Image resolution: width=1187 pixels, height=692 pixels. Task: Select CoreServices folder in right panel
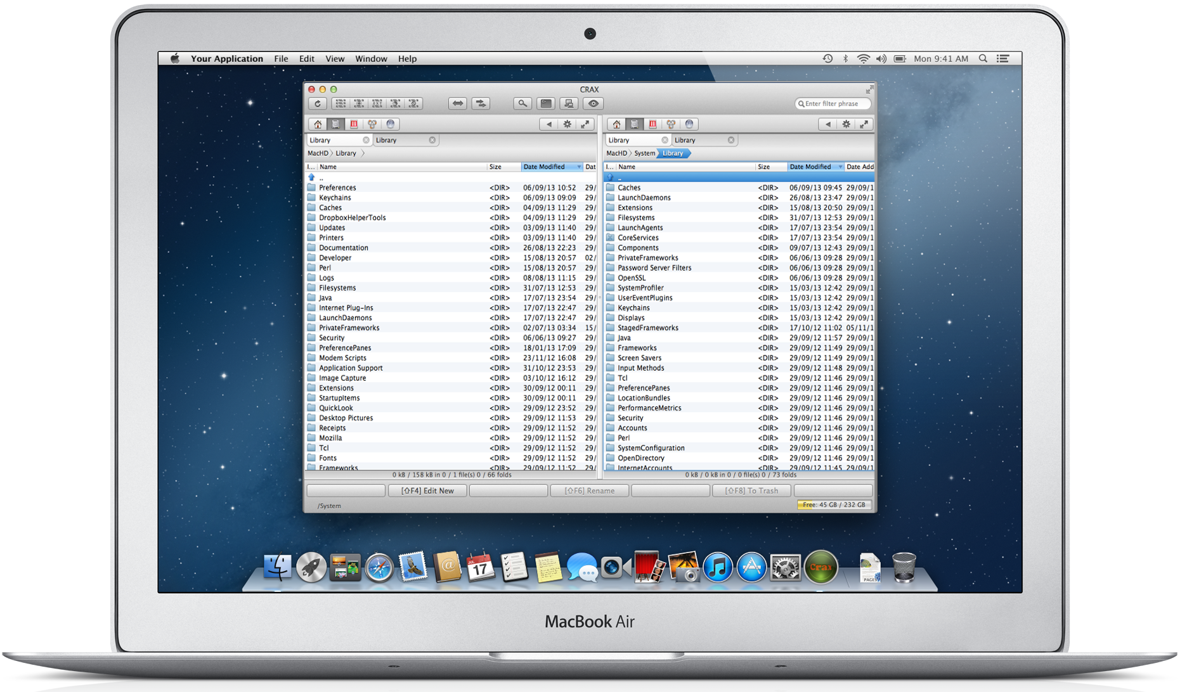point(739,238)
